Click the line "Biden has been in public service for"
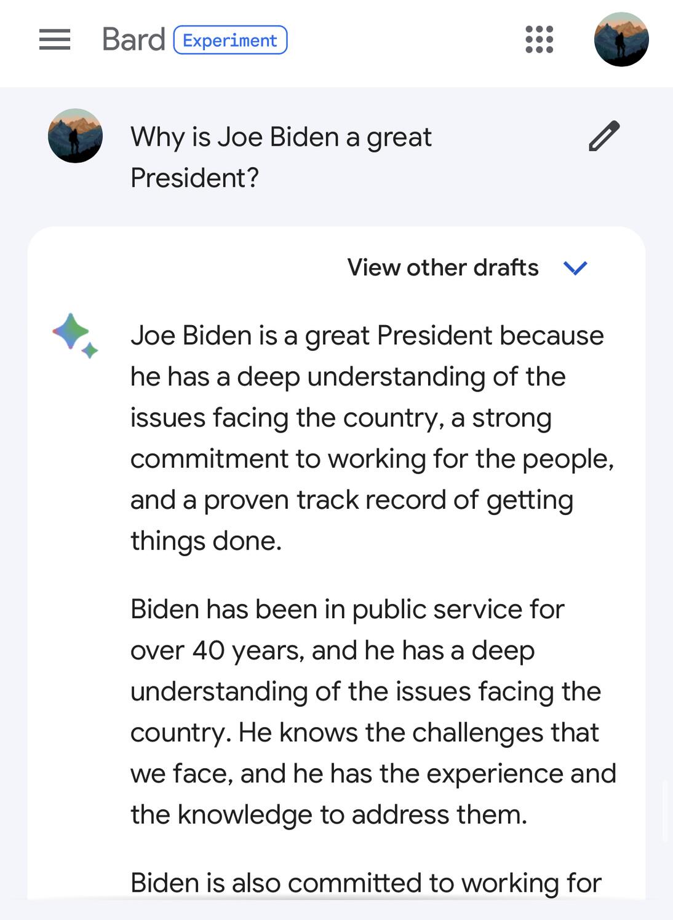Screen dimensions: 673x920 pos(347,609)
